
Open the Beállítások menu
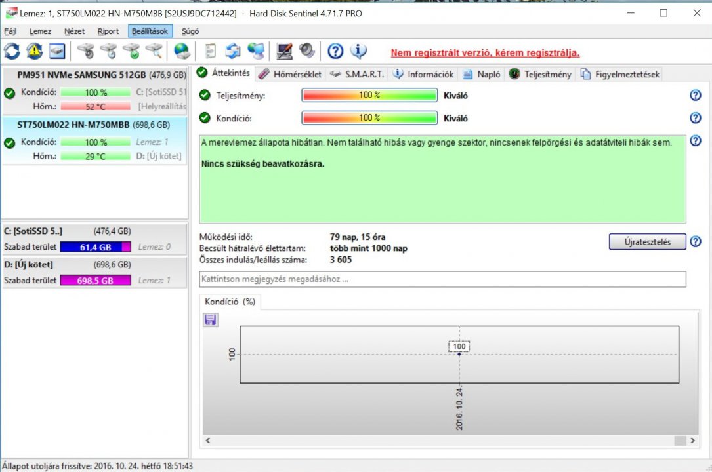150,31
